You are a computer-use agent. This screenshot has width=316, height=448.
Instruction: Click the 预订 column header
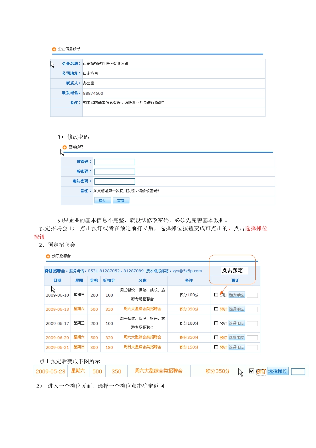pos(235,281)
